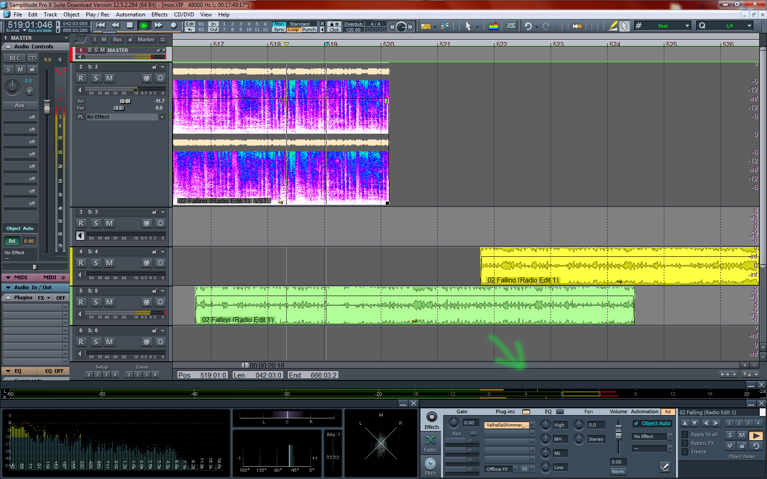Open the 1/4 quantize value dropdown
Viewport: 767px width, 479px height.
pyautogui.click(x=749, y=26)
